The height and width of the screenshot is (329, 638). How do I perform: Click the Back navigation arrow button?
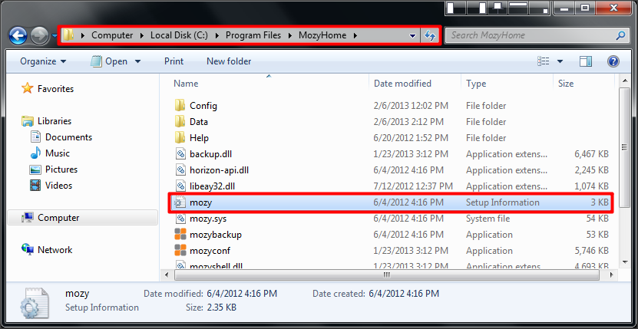point(18,35)
